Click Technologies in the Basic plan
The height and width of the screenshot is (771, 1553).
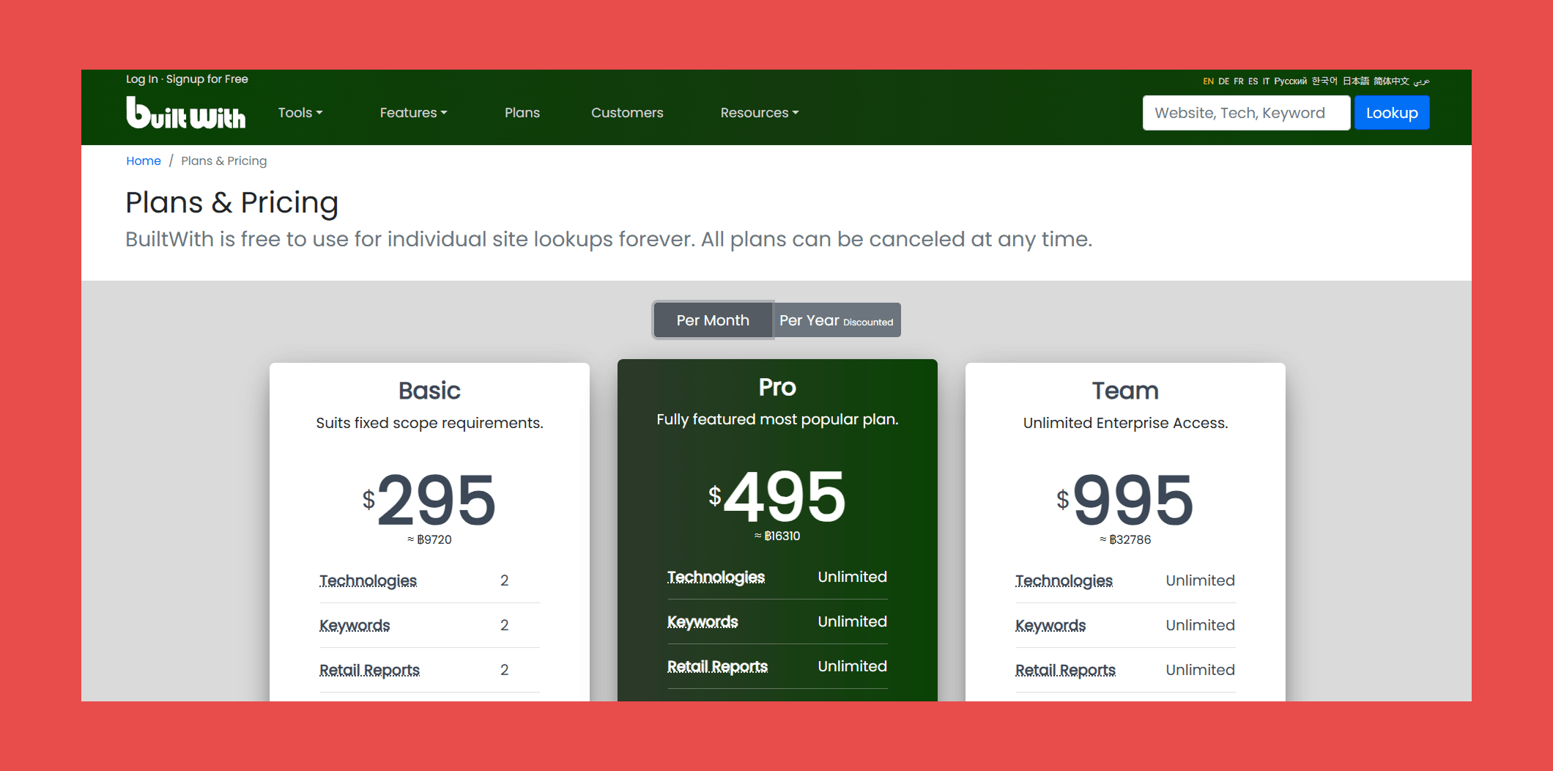368,580
